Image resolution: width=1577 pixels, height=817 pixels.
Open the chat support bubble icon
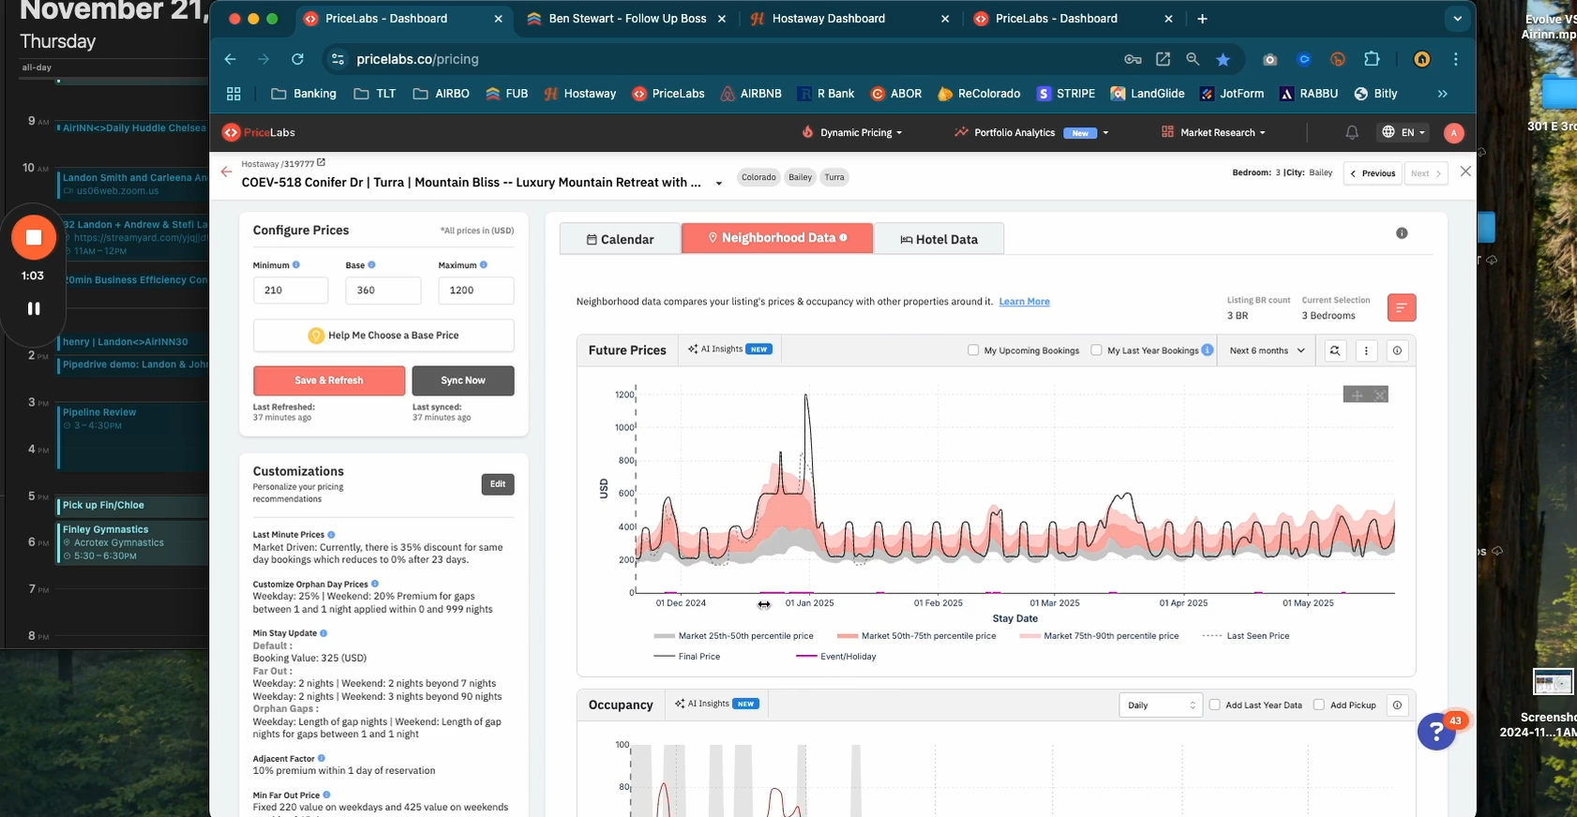(1436, 732)
